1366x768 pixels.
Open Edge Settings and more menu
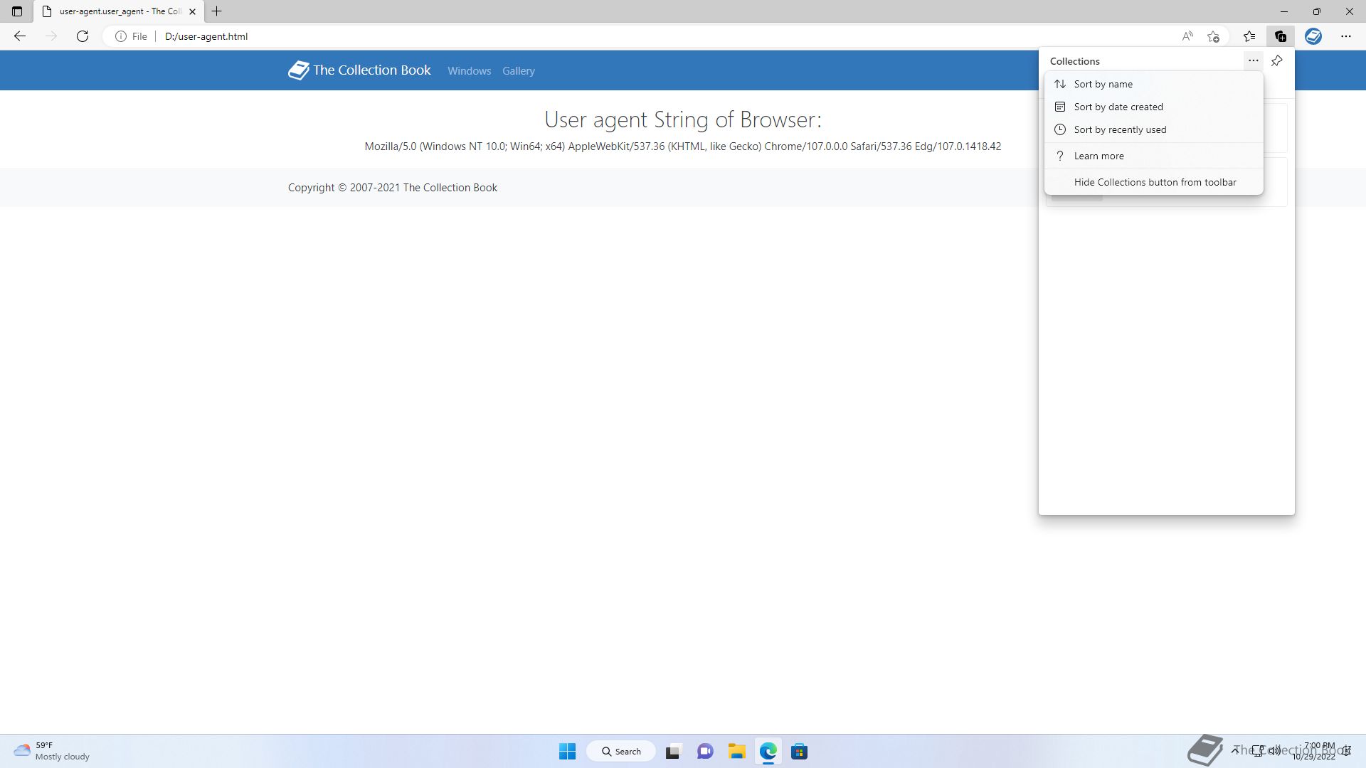pos(1346,36)
